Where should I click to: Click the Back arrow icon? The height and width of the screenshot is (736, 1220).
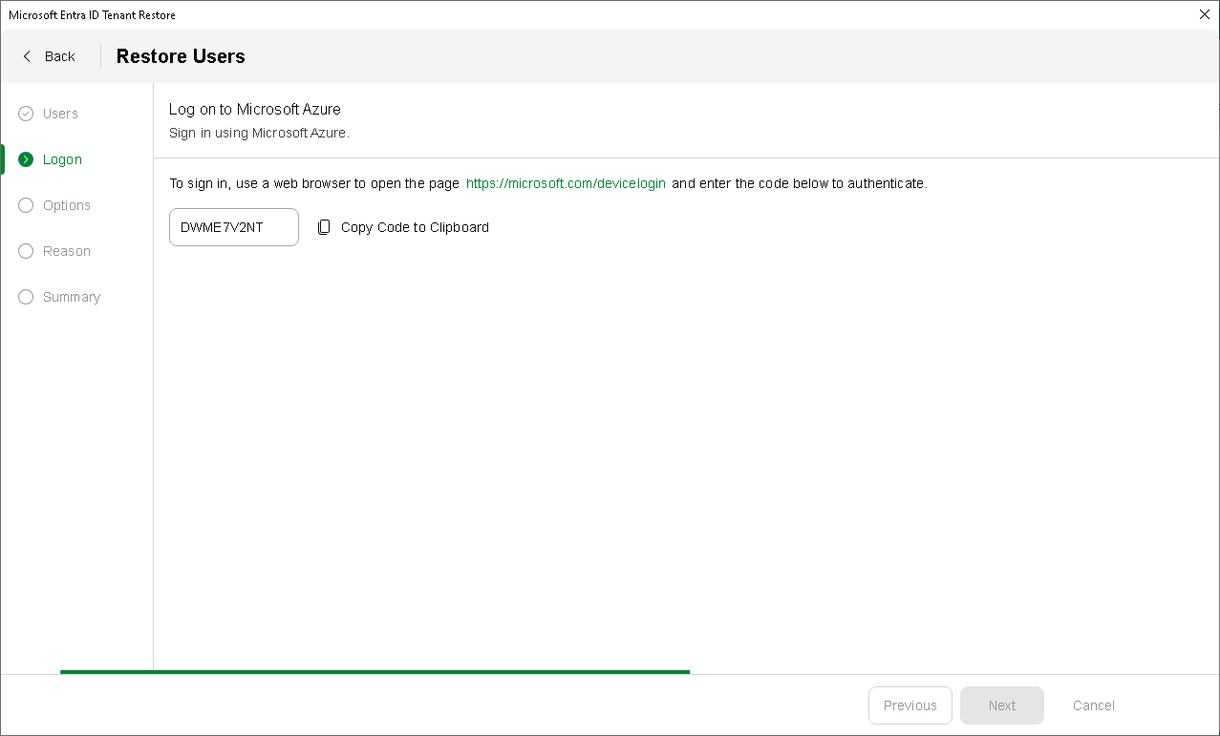(27, 56)
